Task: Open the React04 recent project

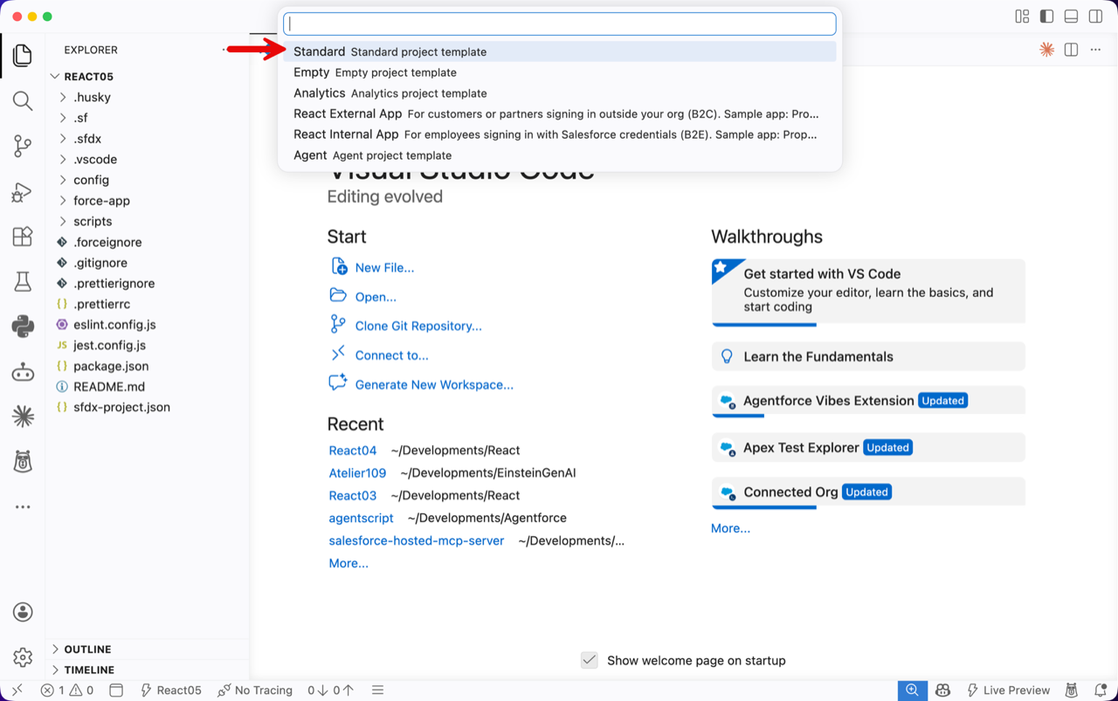Action: pos(353,450)
